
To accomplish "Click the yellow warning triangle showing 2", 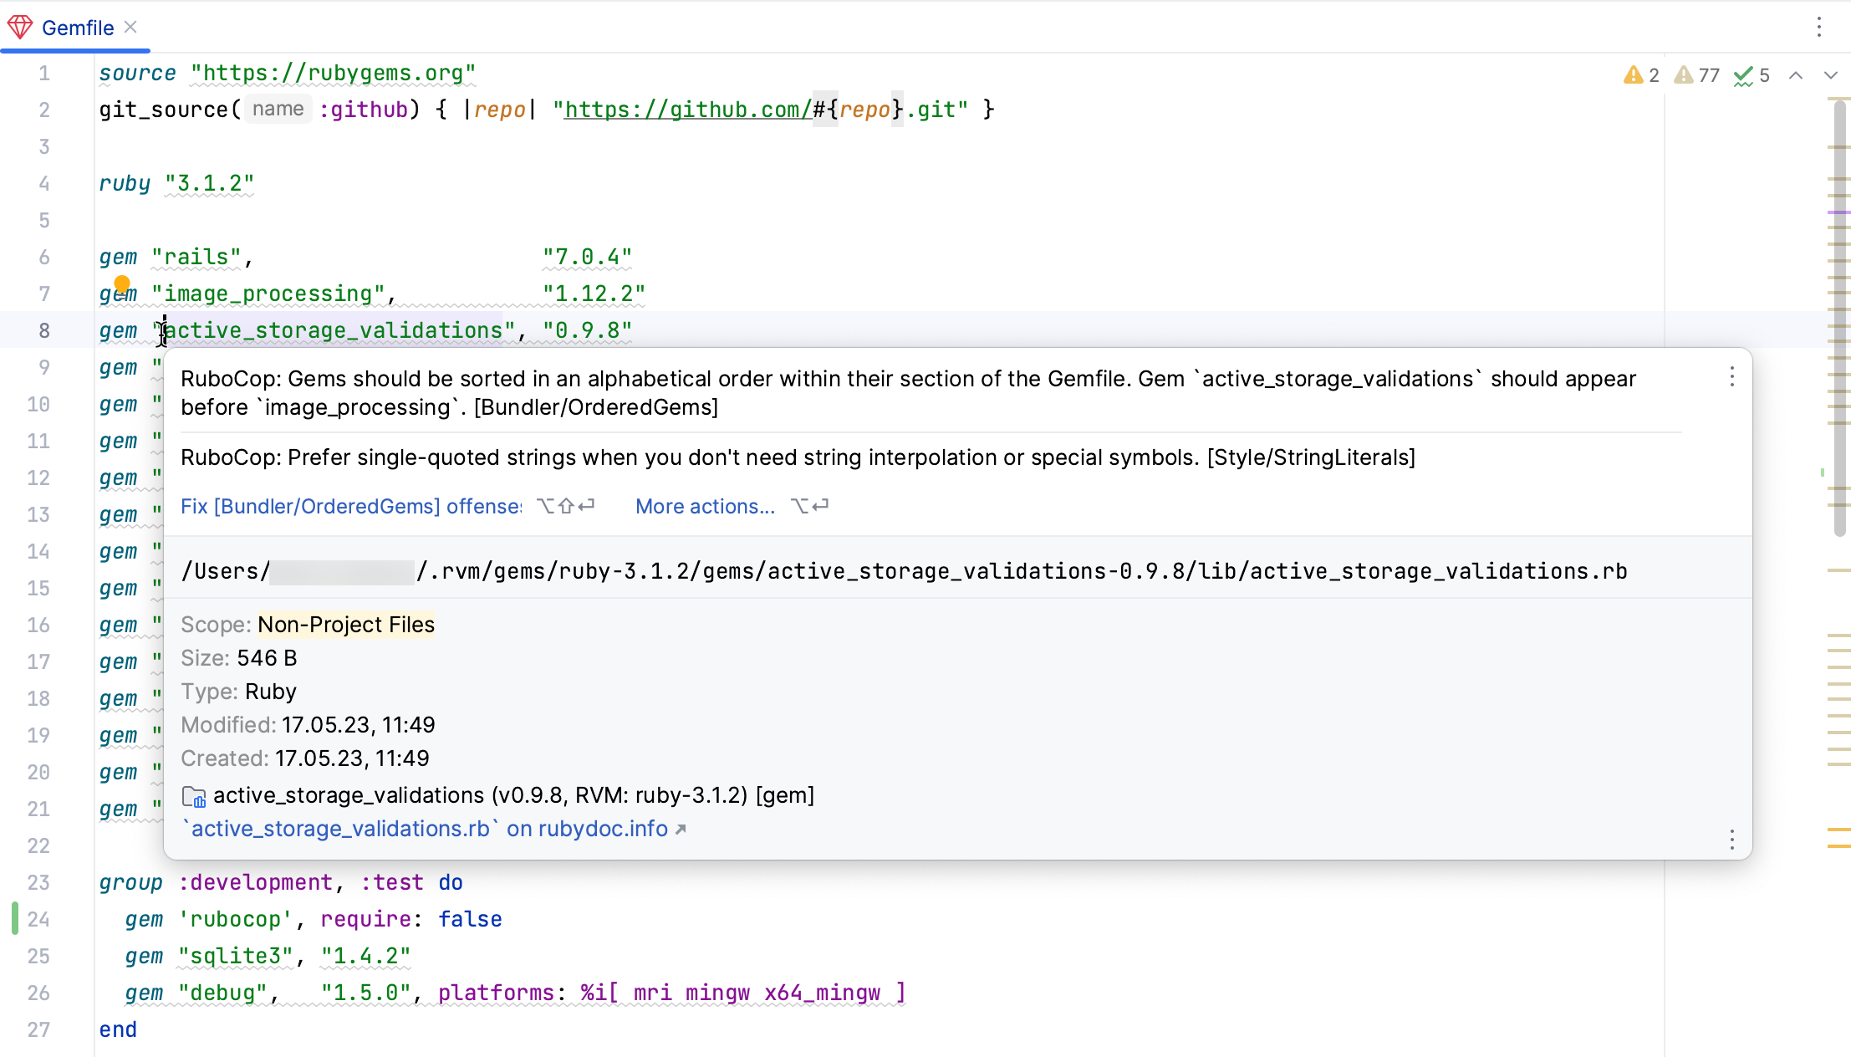I will point(1634,74).
